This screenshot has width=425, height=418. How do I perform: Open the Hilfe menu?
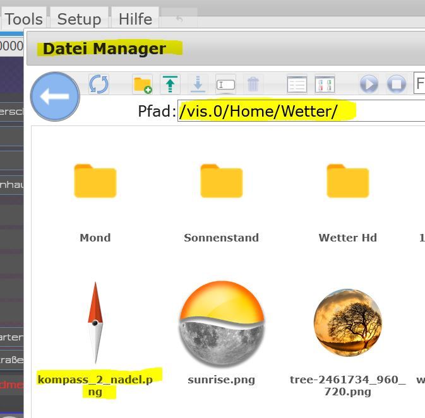pos(135,19)
